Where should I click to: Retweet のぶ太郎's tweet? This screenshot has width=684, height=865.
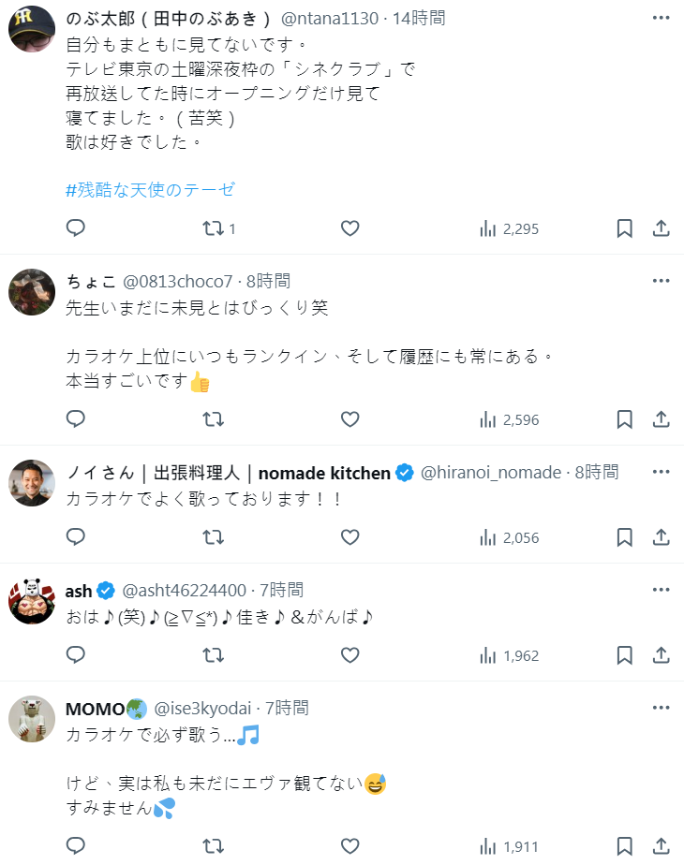214,228
